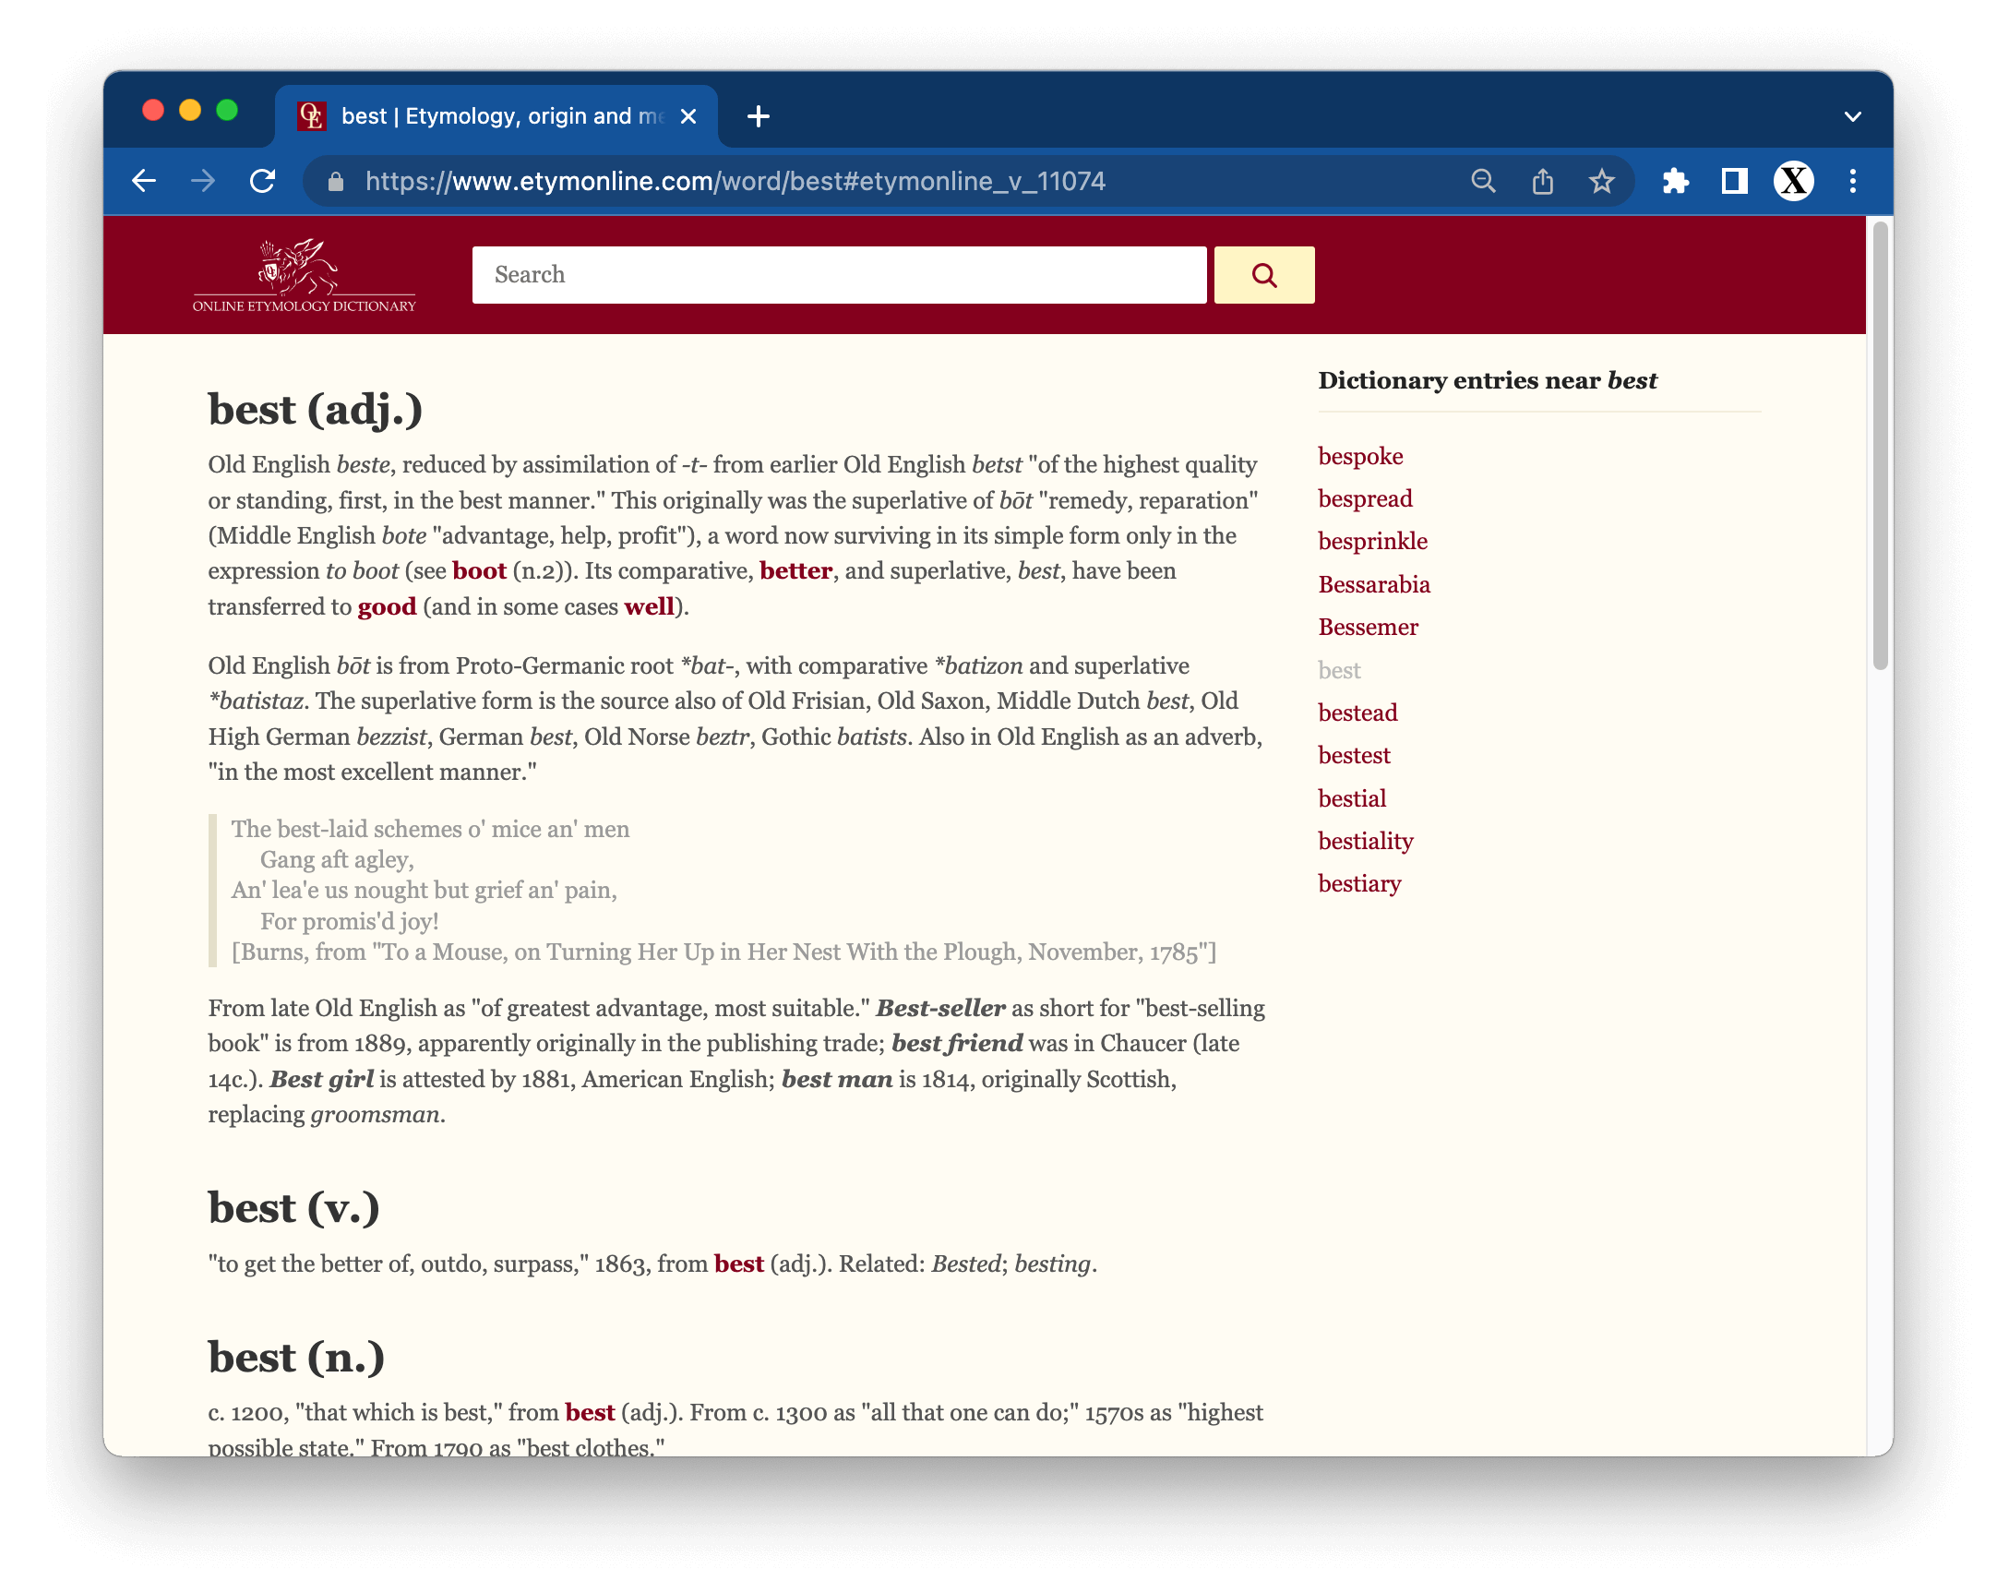Viewport: 1997px width, 1593px height.
Task: Open bestial dictionary entry
Action: (1352, 799)
